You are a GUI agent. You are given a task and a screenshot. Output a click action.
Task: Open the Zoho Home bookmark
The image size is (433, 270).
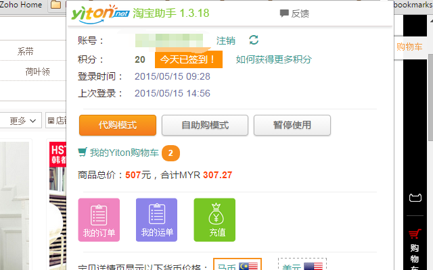[x=21, y=5]
